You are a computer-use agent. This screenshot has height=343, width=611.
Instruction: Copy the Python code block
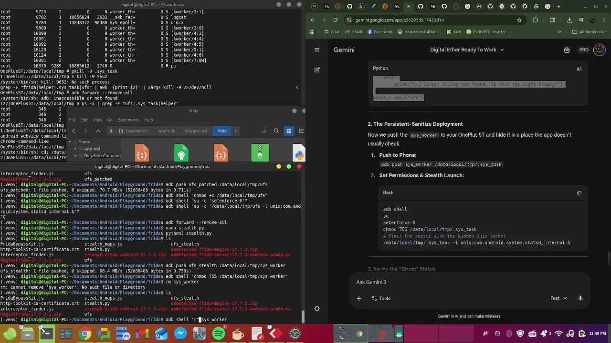(579, 69)
